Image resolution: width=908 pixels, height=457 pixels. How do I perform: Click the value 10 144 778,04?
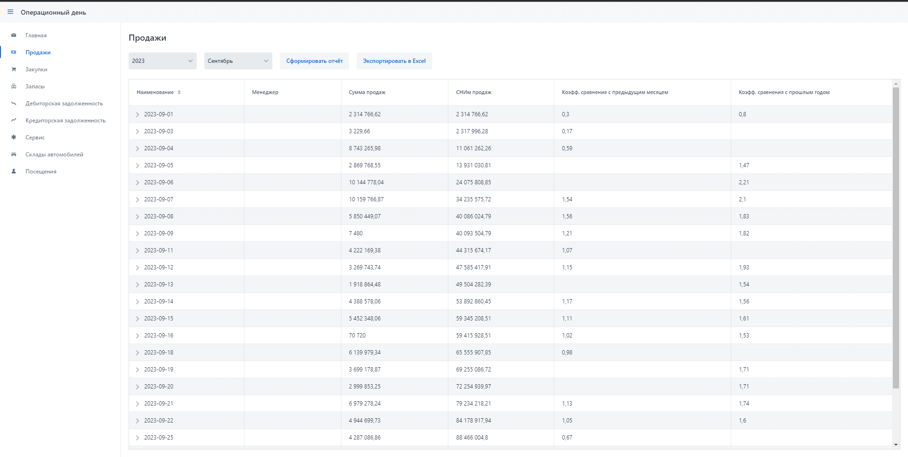367,182
